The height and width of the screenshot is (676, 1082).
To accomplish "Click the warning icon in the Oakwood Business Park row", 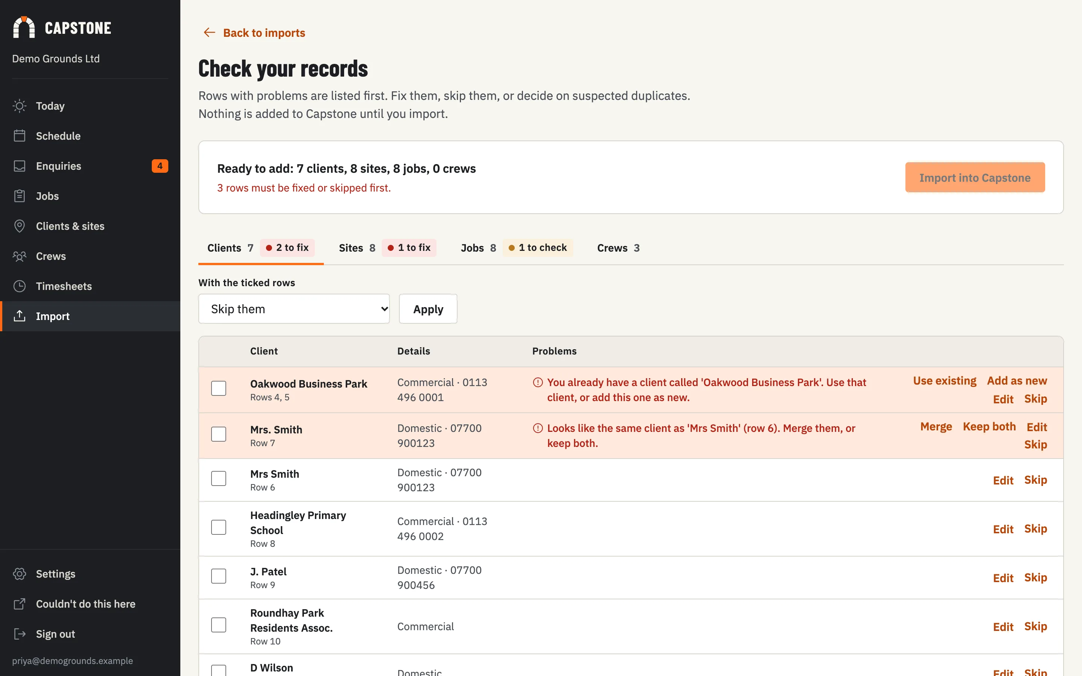I will (x=538, y=383).
